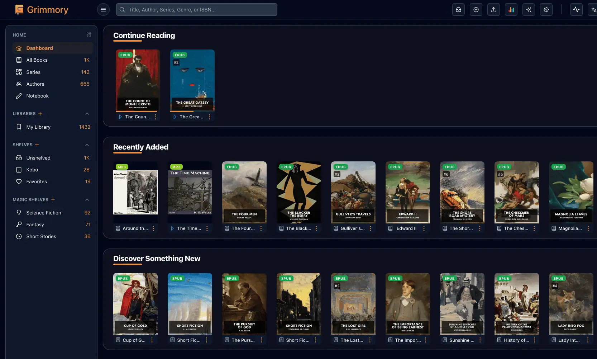Open the Short Stories magic shelf
This screenshot has height=359, width=597.
[x=52, y=236]
